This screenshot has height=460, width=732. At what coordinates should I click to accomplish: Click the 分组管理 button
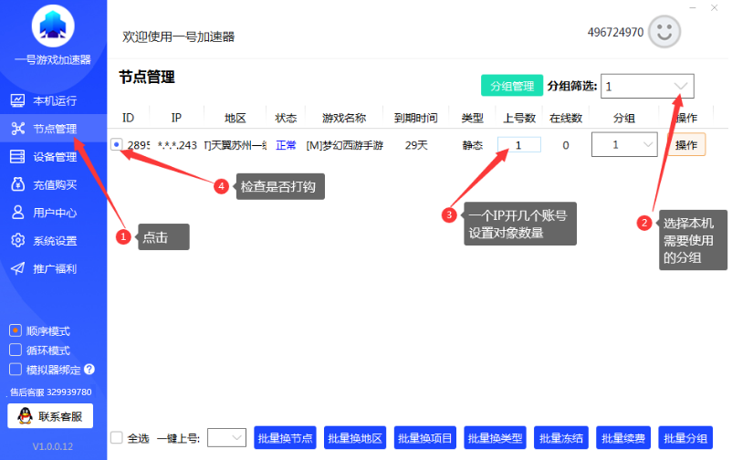pos(512,86)
